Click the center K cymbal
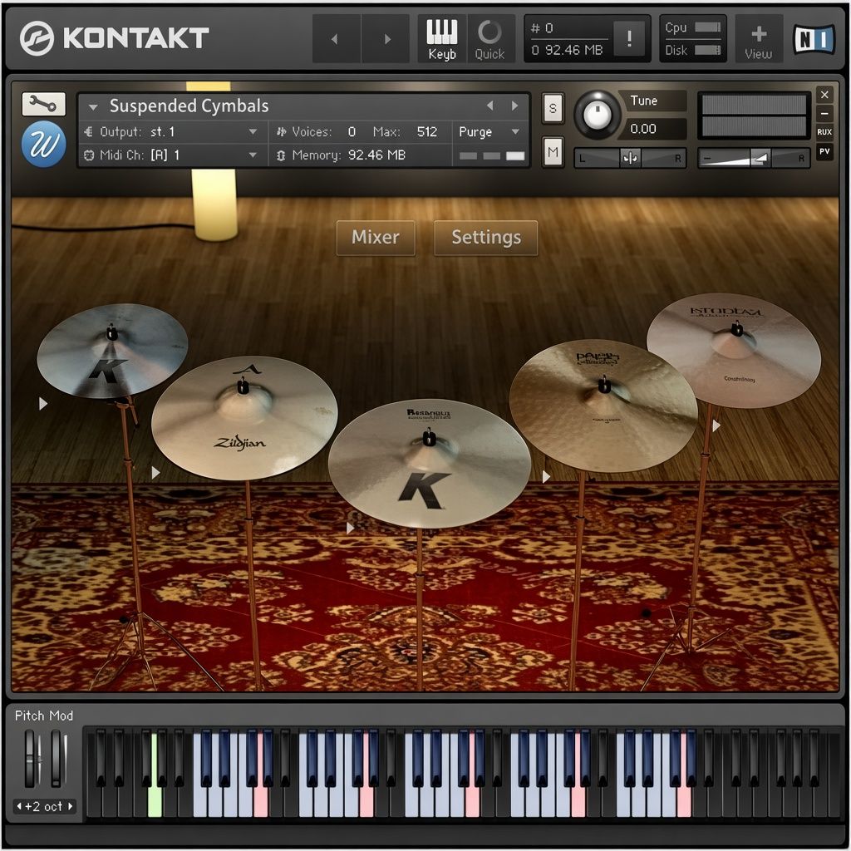This screenshot has height=851, width=851. pos(430,463)
